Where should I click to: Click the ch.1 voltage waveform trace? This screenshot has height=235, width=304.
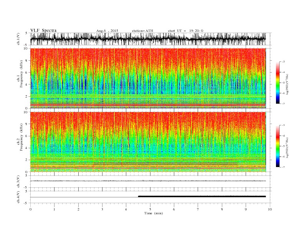(148, 39)
